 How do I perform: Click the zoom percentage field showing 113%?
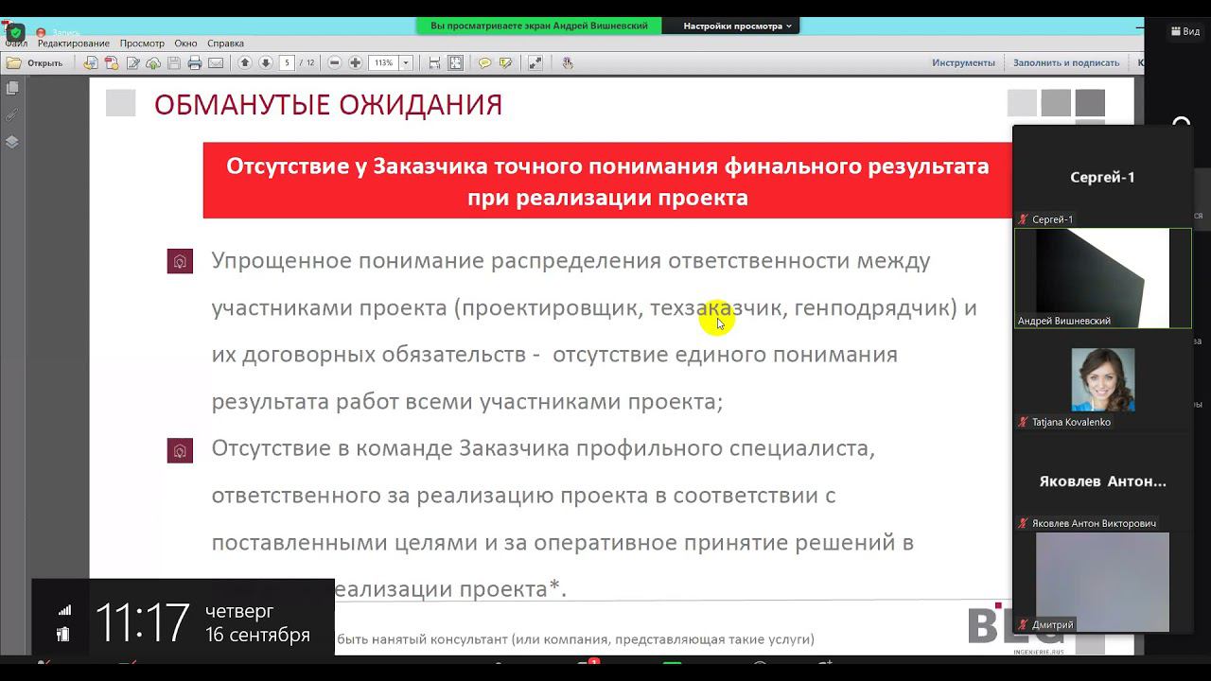pos(383,63)
